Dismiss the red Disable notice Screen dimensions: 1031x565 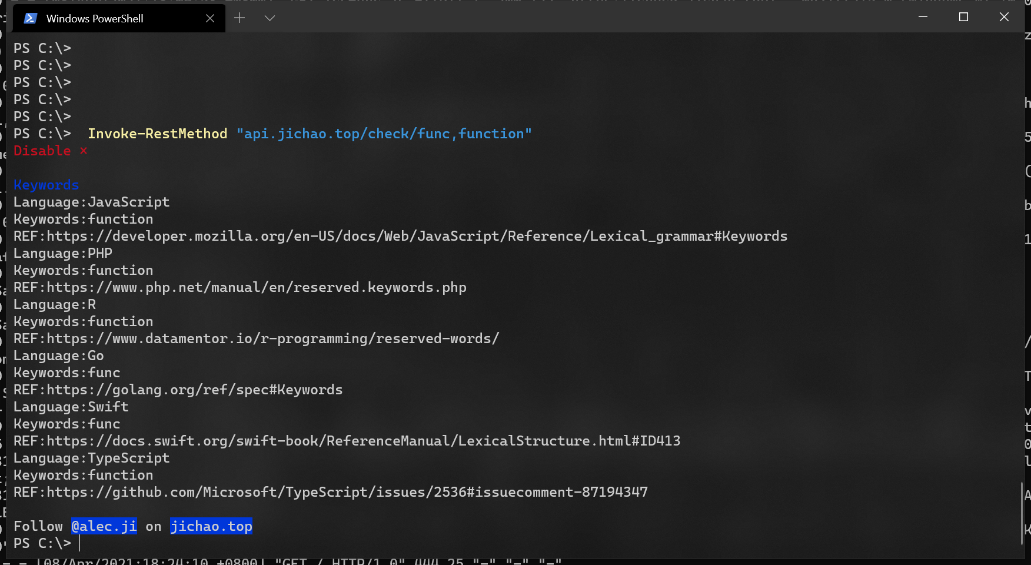[x=84, y=151]
